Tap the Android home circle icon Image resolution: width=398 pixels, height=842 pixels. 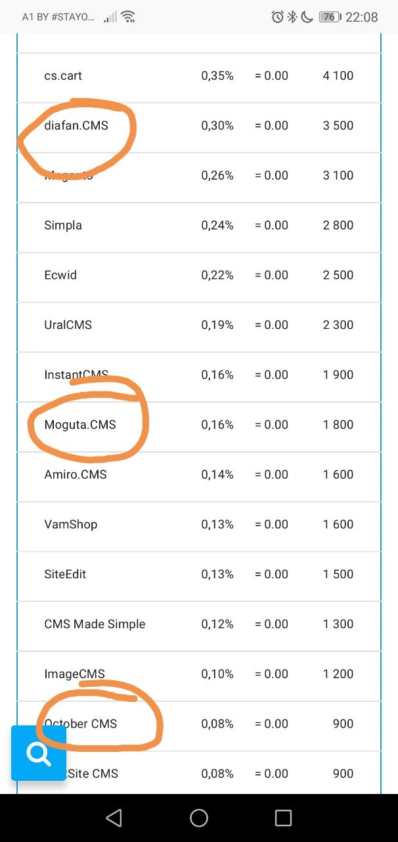[199, 818]
